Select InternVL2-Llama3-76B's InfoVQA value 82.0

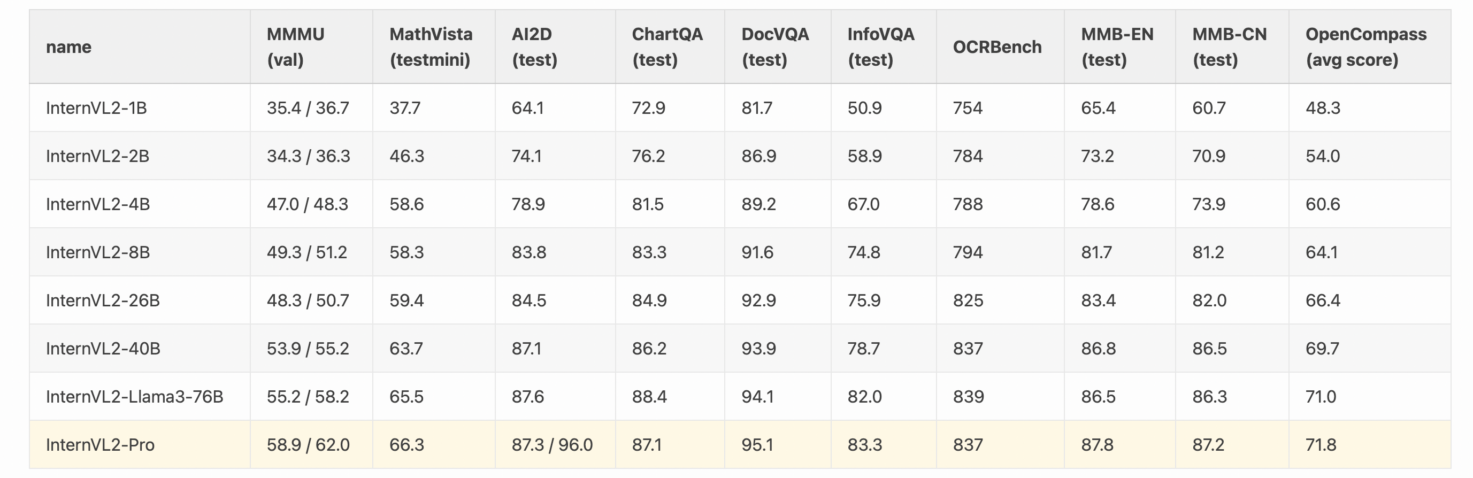864,397
